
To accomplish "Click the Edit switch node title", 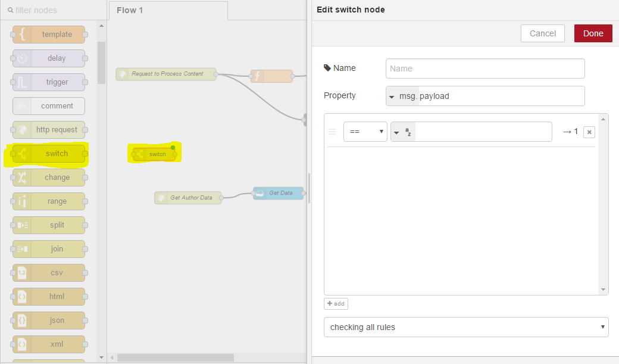I will pyautogui.click(x=351, y=10).
